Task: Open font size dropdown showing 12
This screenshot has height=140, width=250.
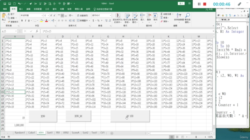Action: coord(48,16)
